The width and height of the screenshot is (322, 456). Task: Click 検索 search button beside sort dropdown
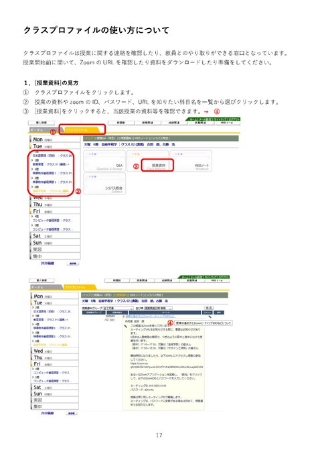pos(209,308)
